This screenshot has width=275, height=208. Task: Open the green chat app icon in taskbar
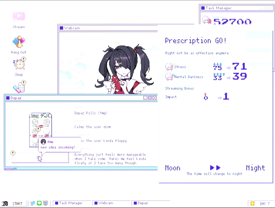click(39, 203)
